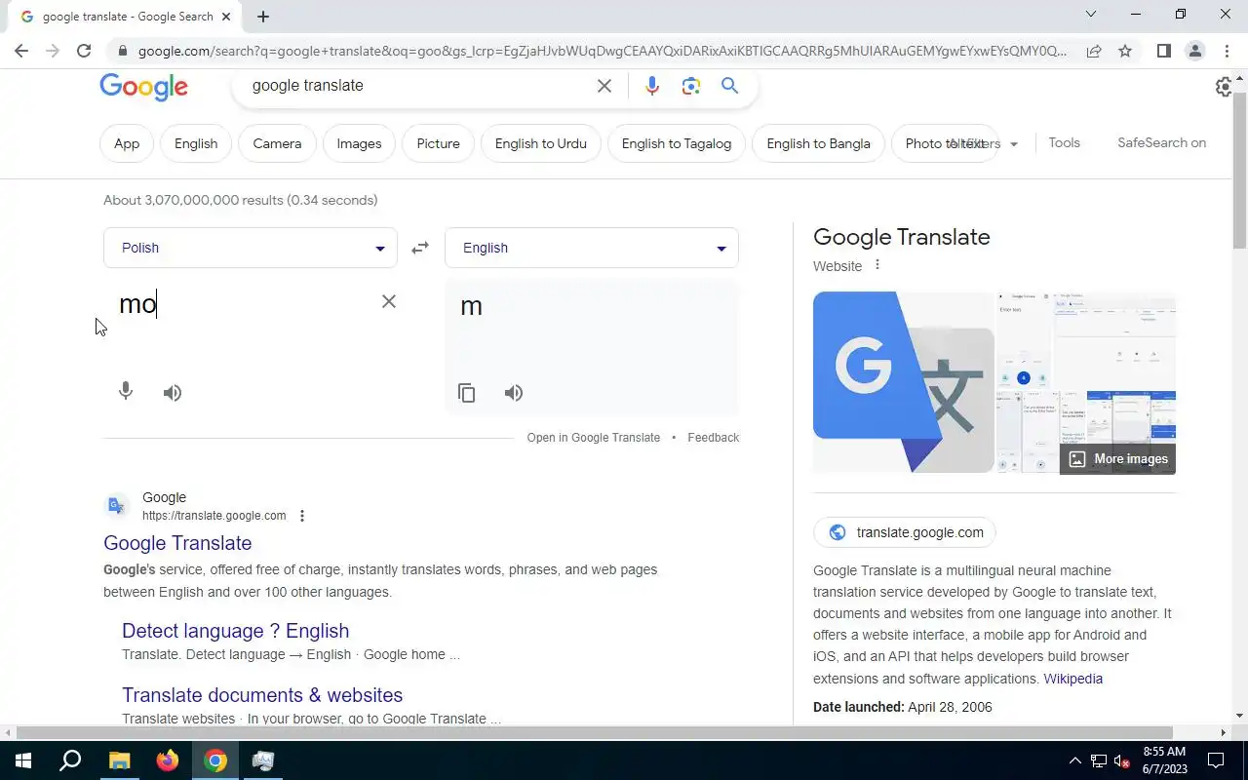Open Google Lens image search icon
The width and height of the screenshot is (1248, 780).
(x=691, y=86)
